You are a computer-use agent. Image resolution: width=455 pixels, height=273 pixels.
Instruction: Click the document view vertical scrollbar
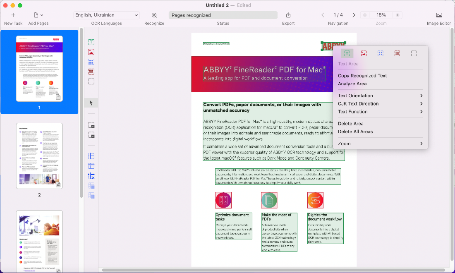click(x=452, y=145)
